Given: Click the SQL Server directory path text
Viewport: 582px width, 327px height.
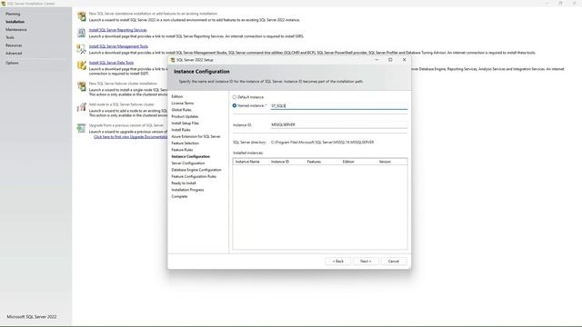Looking at the screenshot, I should pyautogui.click(x=322, y=143).
